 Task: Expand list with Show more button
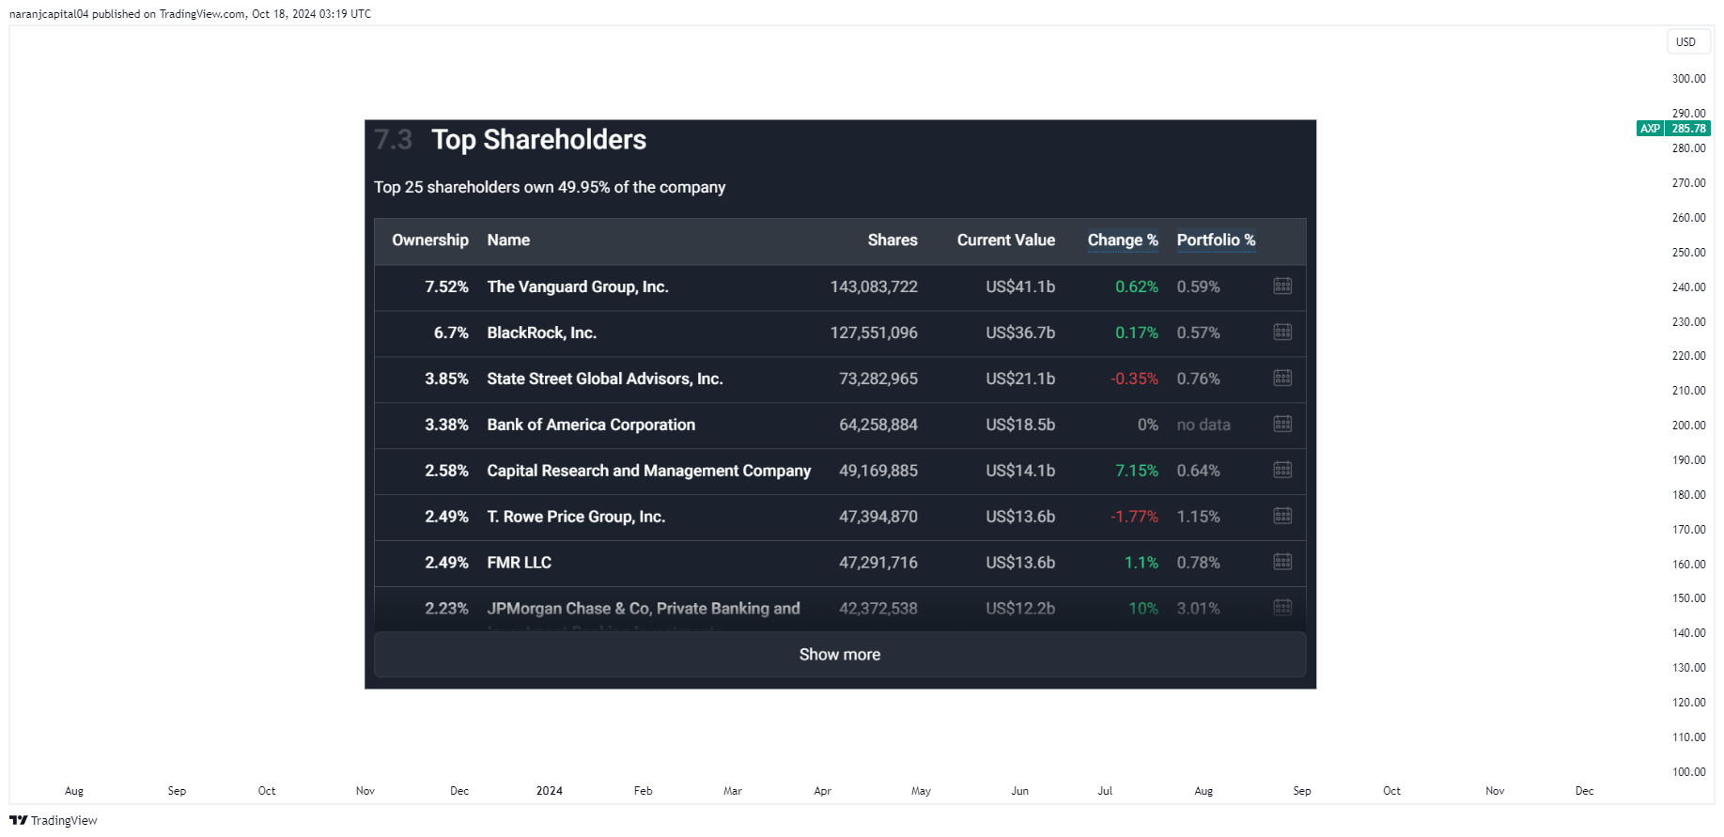pyautogui.click(x=840, y=655)
